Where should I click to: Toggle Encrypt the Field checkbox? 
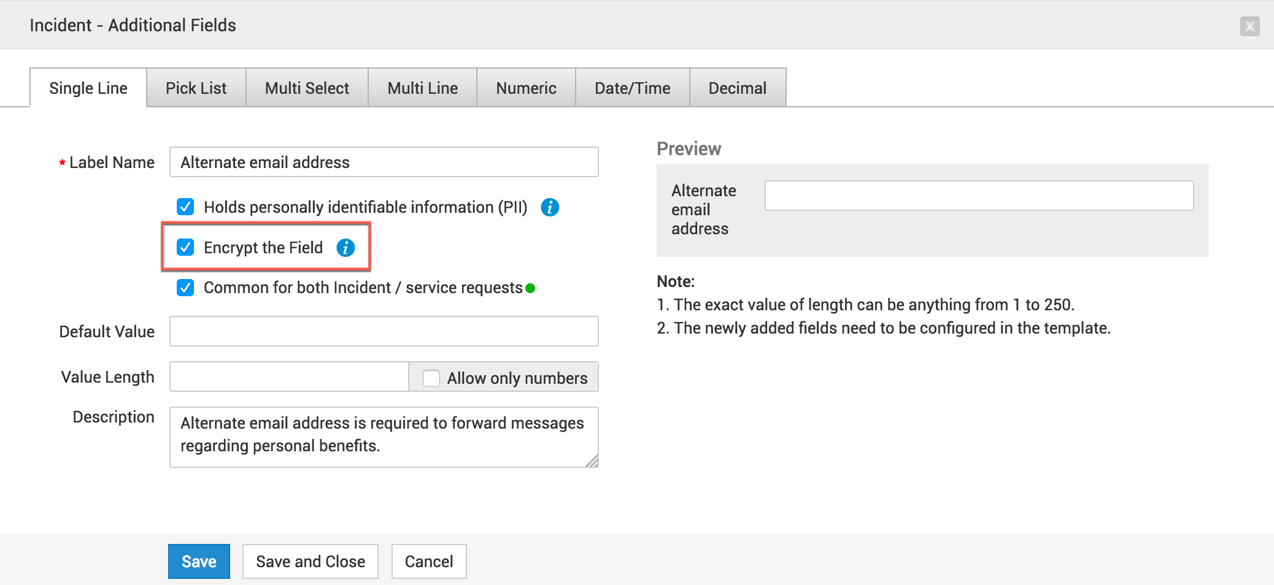185,247
